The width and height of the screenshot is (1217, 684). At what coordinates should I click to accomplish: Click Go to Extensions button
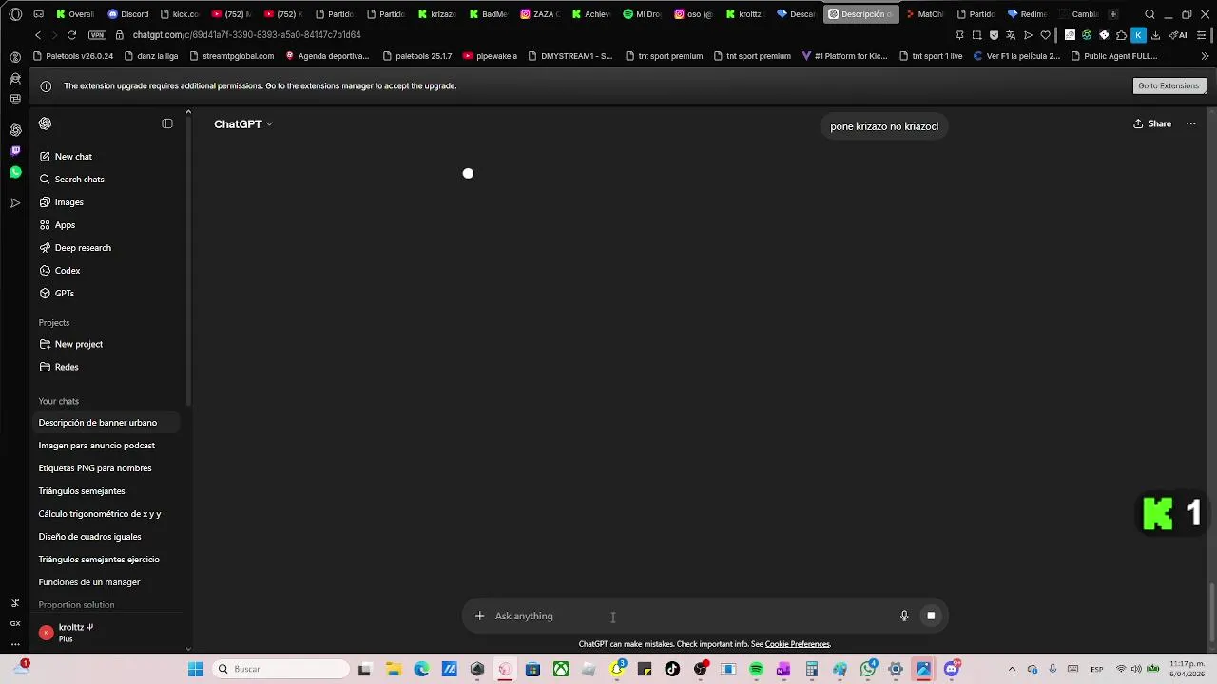1169,85
